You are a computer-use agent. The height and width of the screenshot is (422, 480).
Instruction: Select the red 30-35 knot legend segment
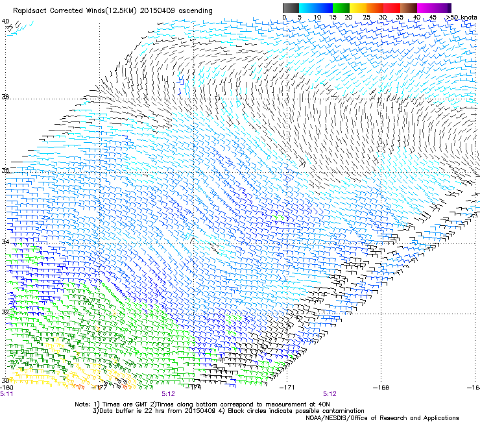pyautogui.click(x=392, y=8)
